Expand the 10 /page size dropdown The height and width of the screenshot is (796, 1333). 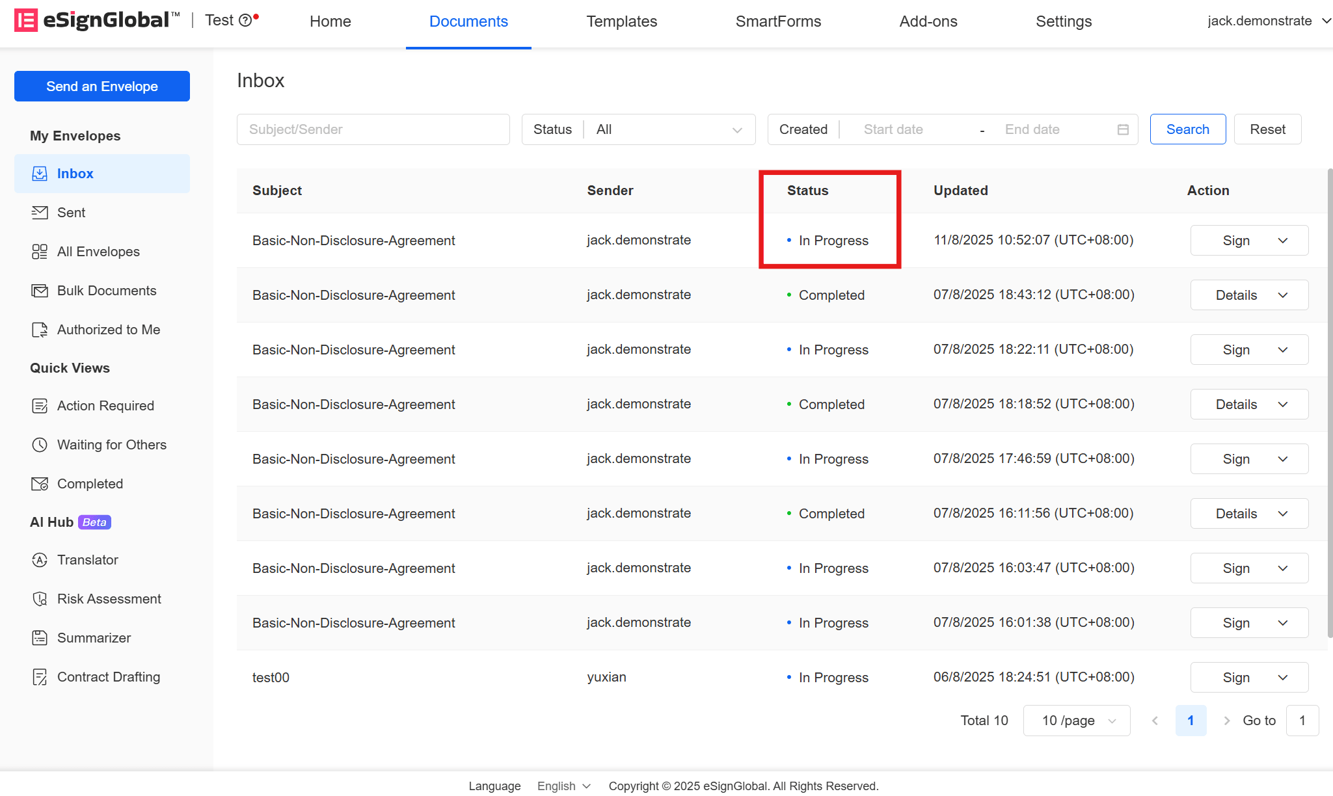[1077, 721]
